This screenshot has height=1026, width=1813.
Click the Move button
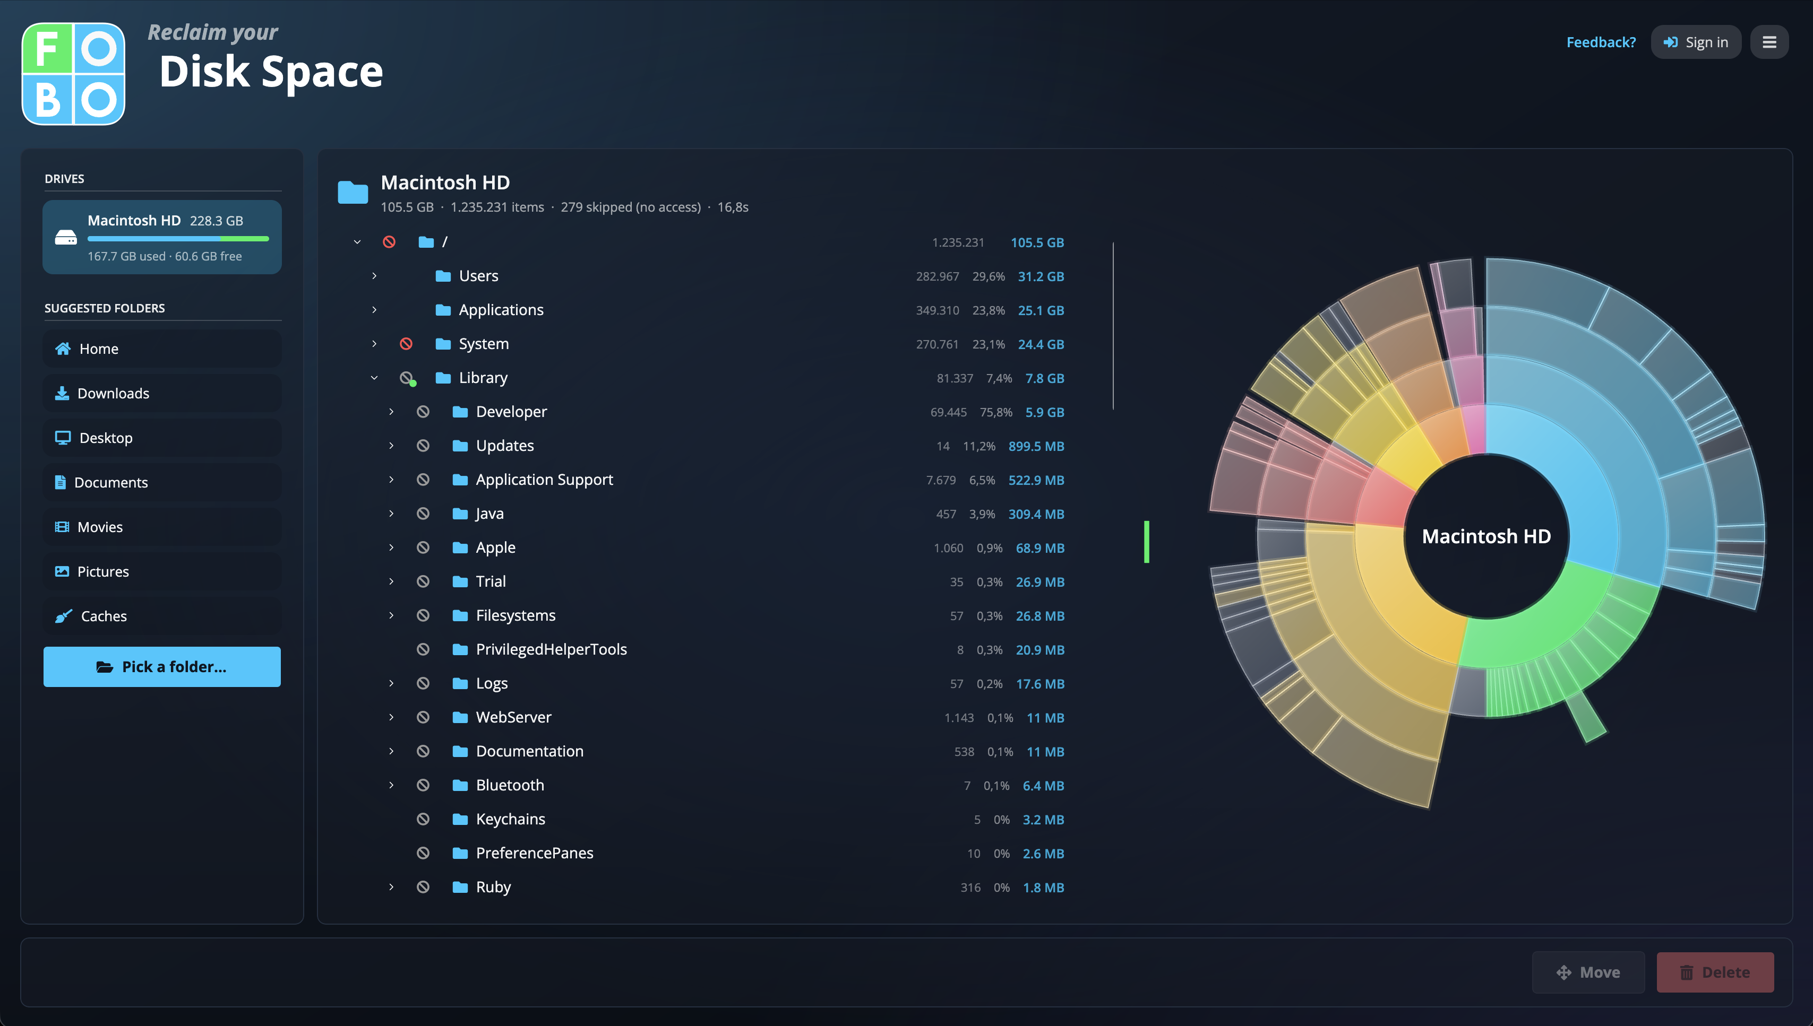click(x=1588, y=972)
